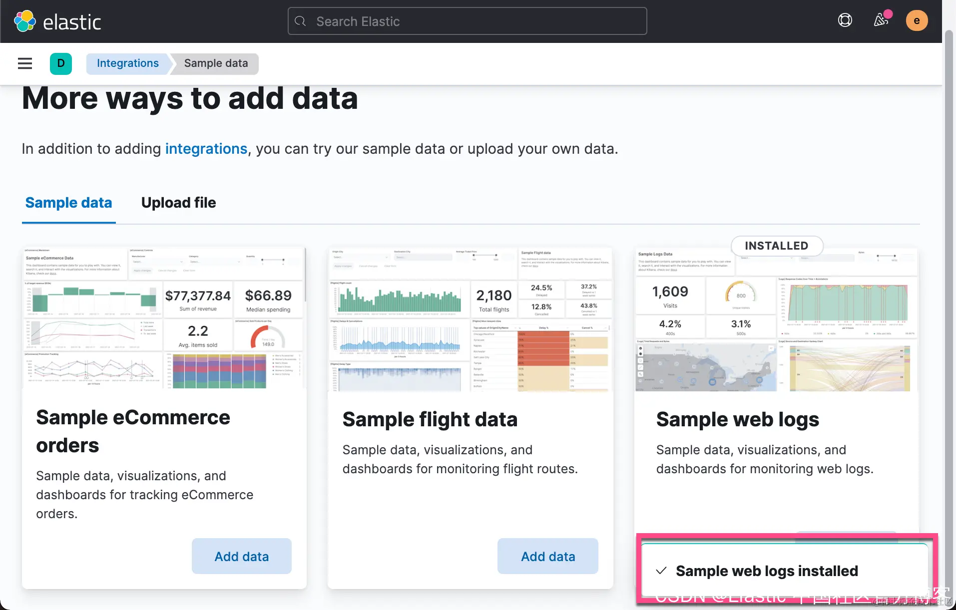956x610 pixels.
Task: Follow the integrations text link
Action: point(206,149)
